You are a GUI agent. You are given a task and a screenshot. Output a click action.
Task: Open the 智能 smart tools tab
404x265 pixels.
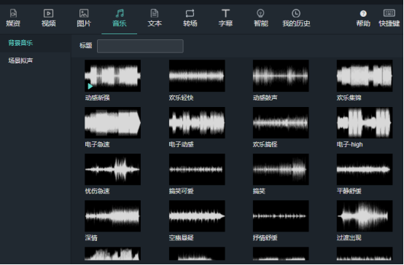261,18
